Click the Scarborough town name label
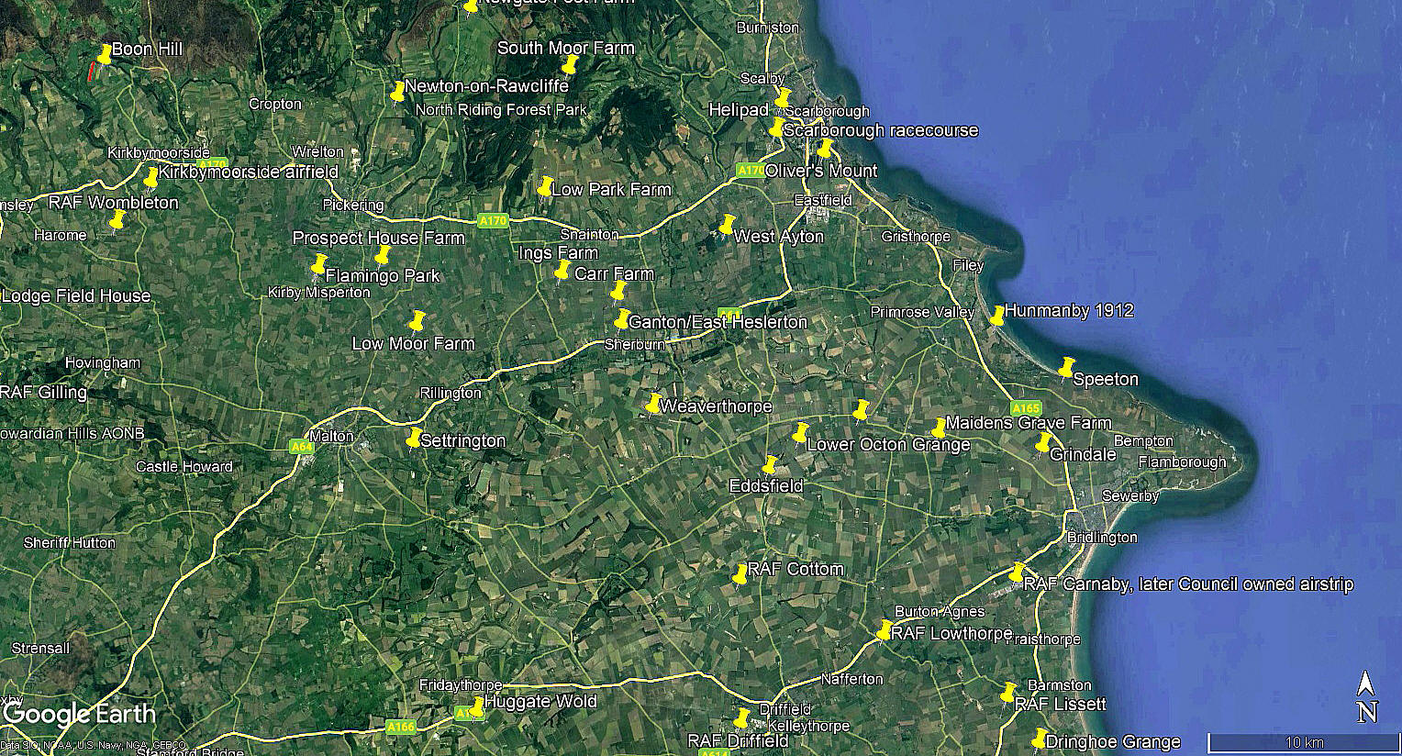The width and height of the screenshot is (1402, 756). (827, 111)
